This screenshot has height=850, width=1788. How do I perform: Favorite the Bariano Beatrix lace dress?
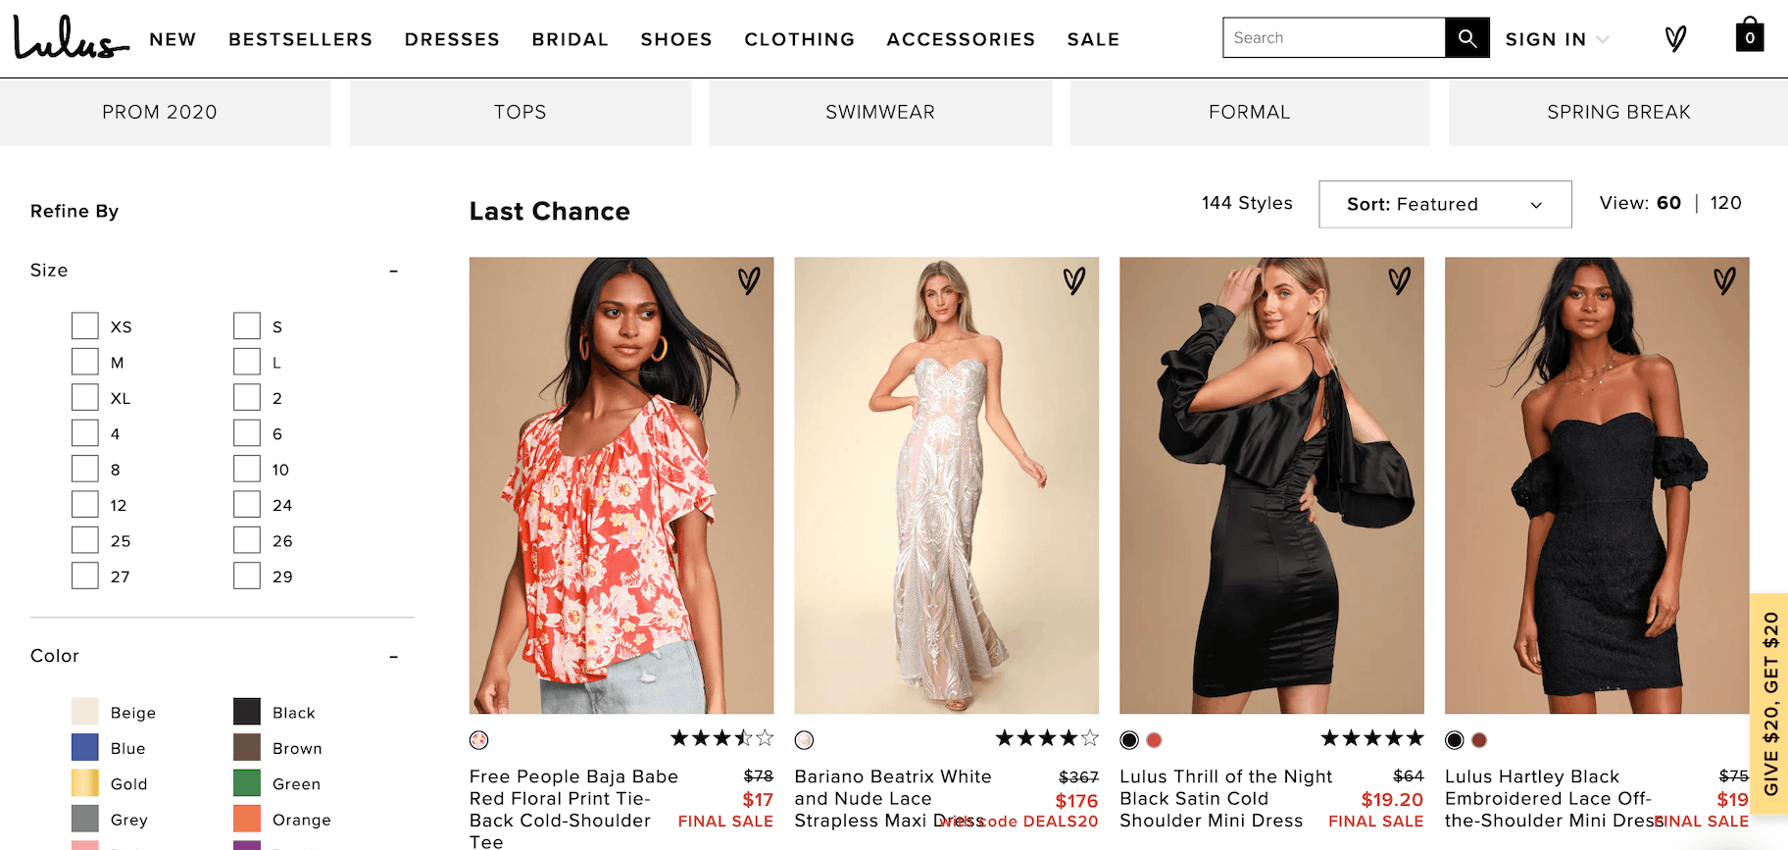1074,281
